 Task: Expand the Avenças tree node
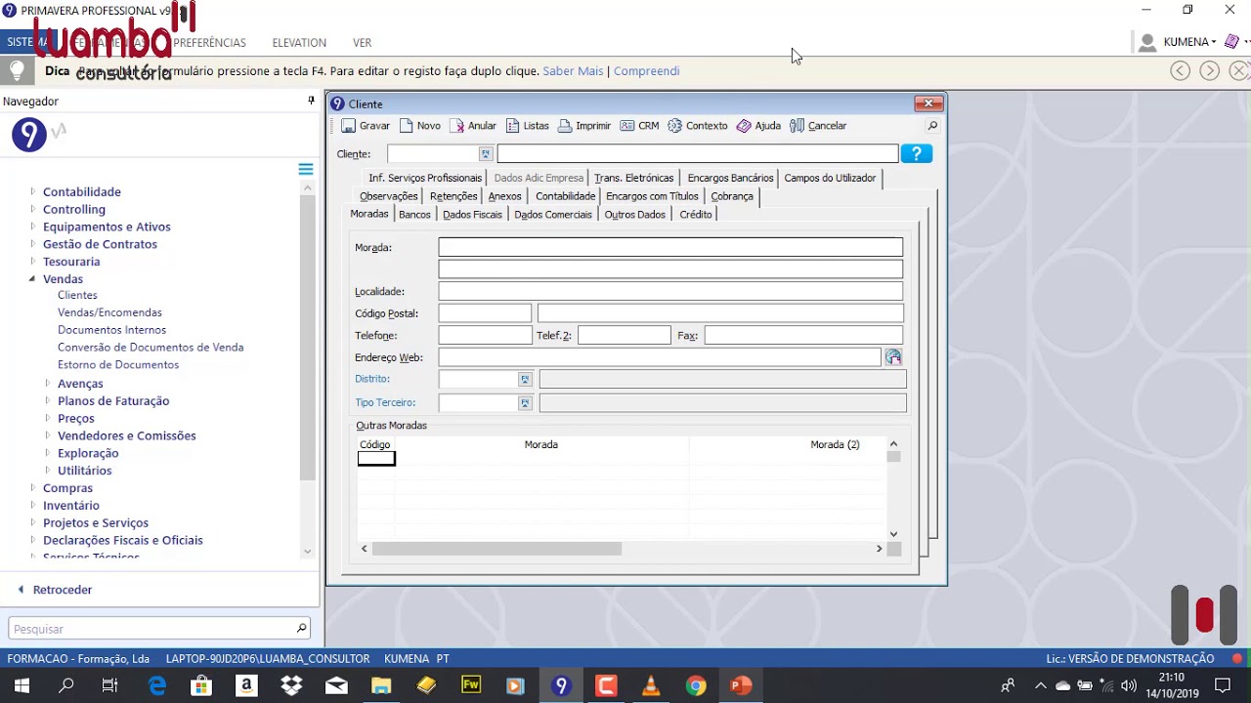[x=47, y=383]
